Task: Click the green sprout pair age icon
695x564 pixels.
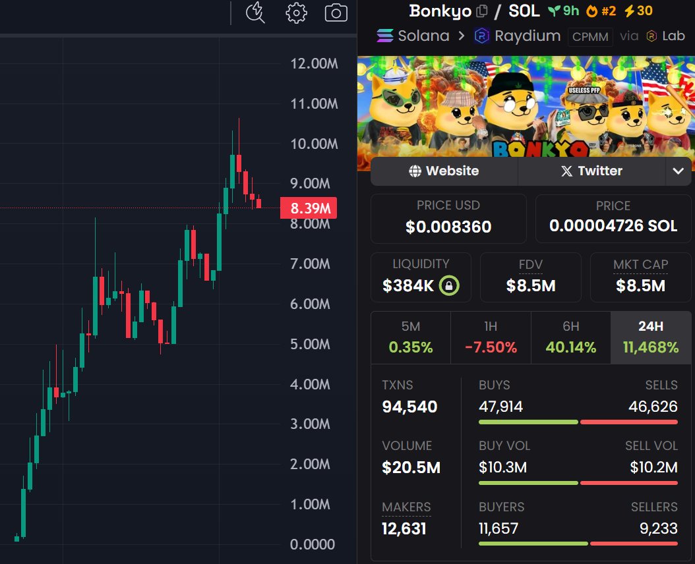Action: pos(554,11)
